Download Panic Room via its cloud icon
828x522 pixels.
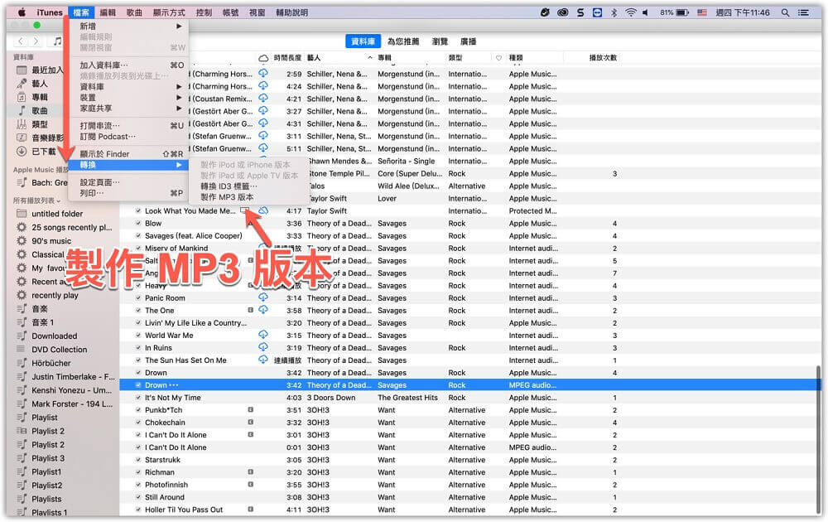(263, 297)
